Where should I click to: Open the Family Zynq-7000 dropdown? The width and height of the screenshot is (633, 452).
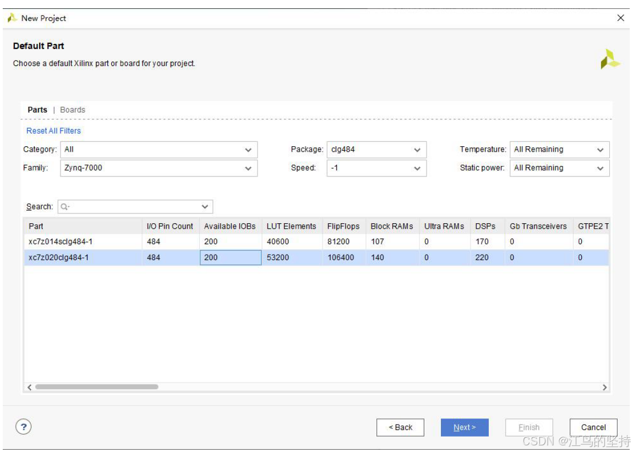point(159,168)
